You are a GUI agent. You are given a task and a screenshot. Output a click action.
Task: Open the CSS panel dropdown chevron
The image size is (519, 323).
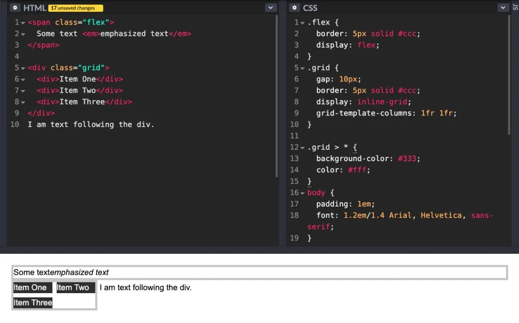click(x=503, y=7)
